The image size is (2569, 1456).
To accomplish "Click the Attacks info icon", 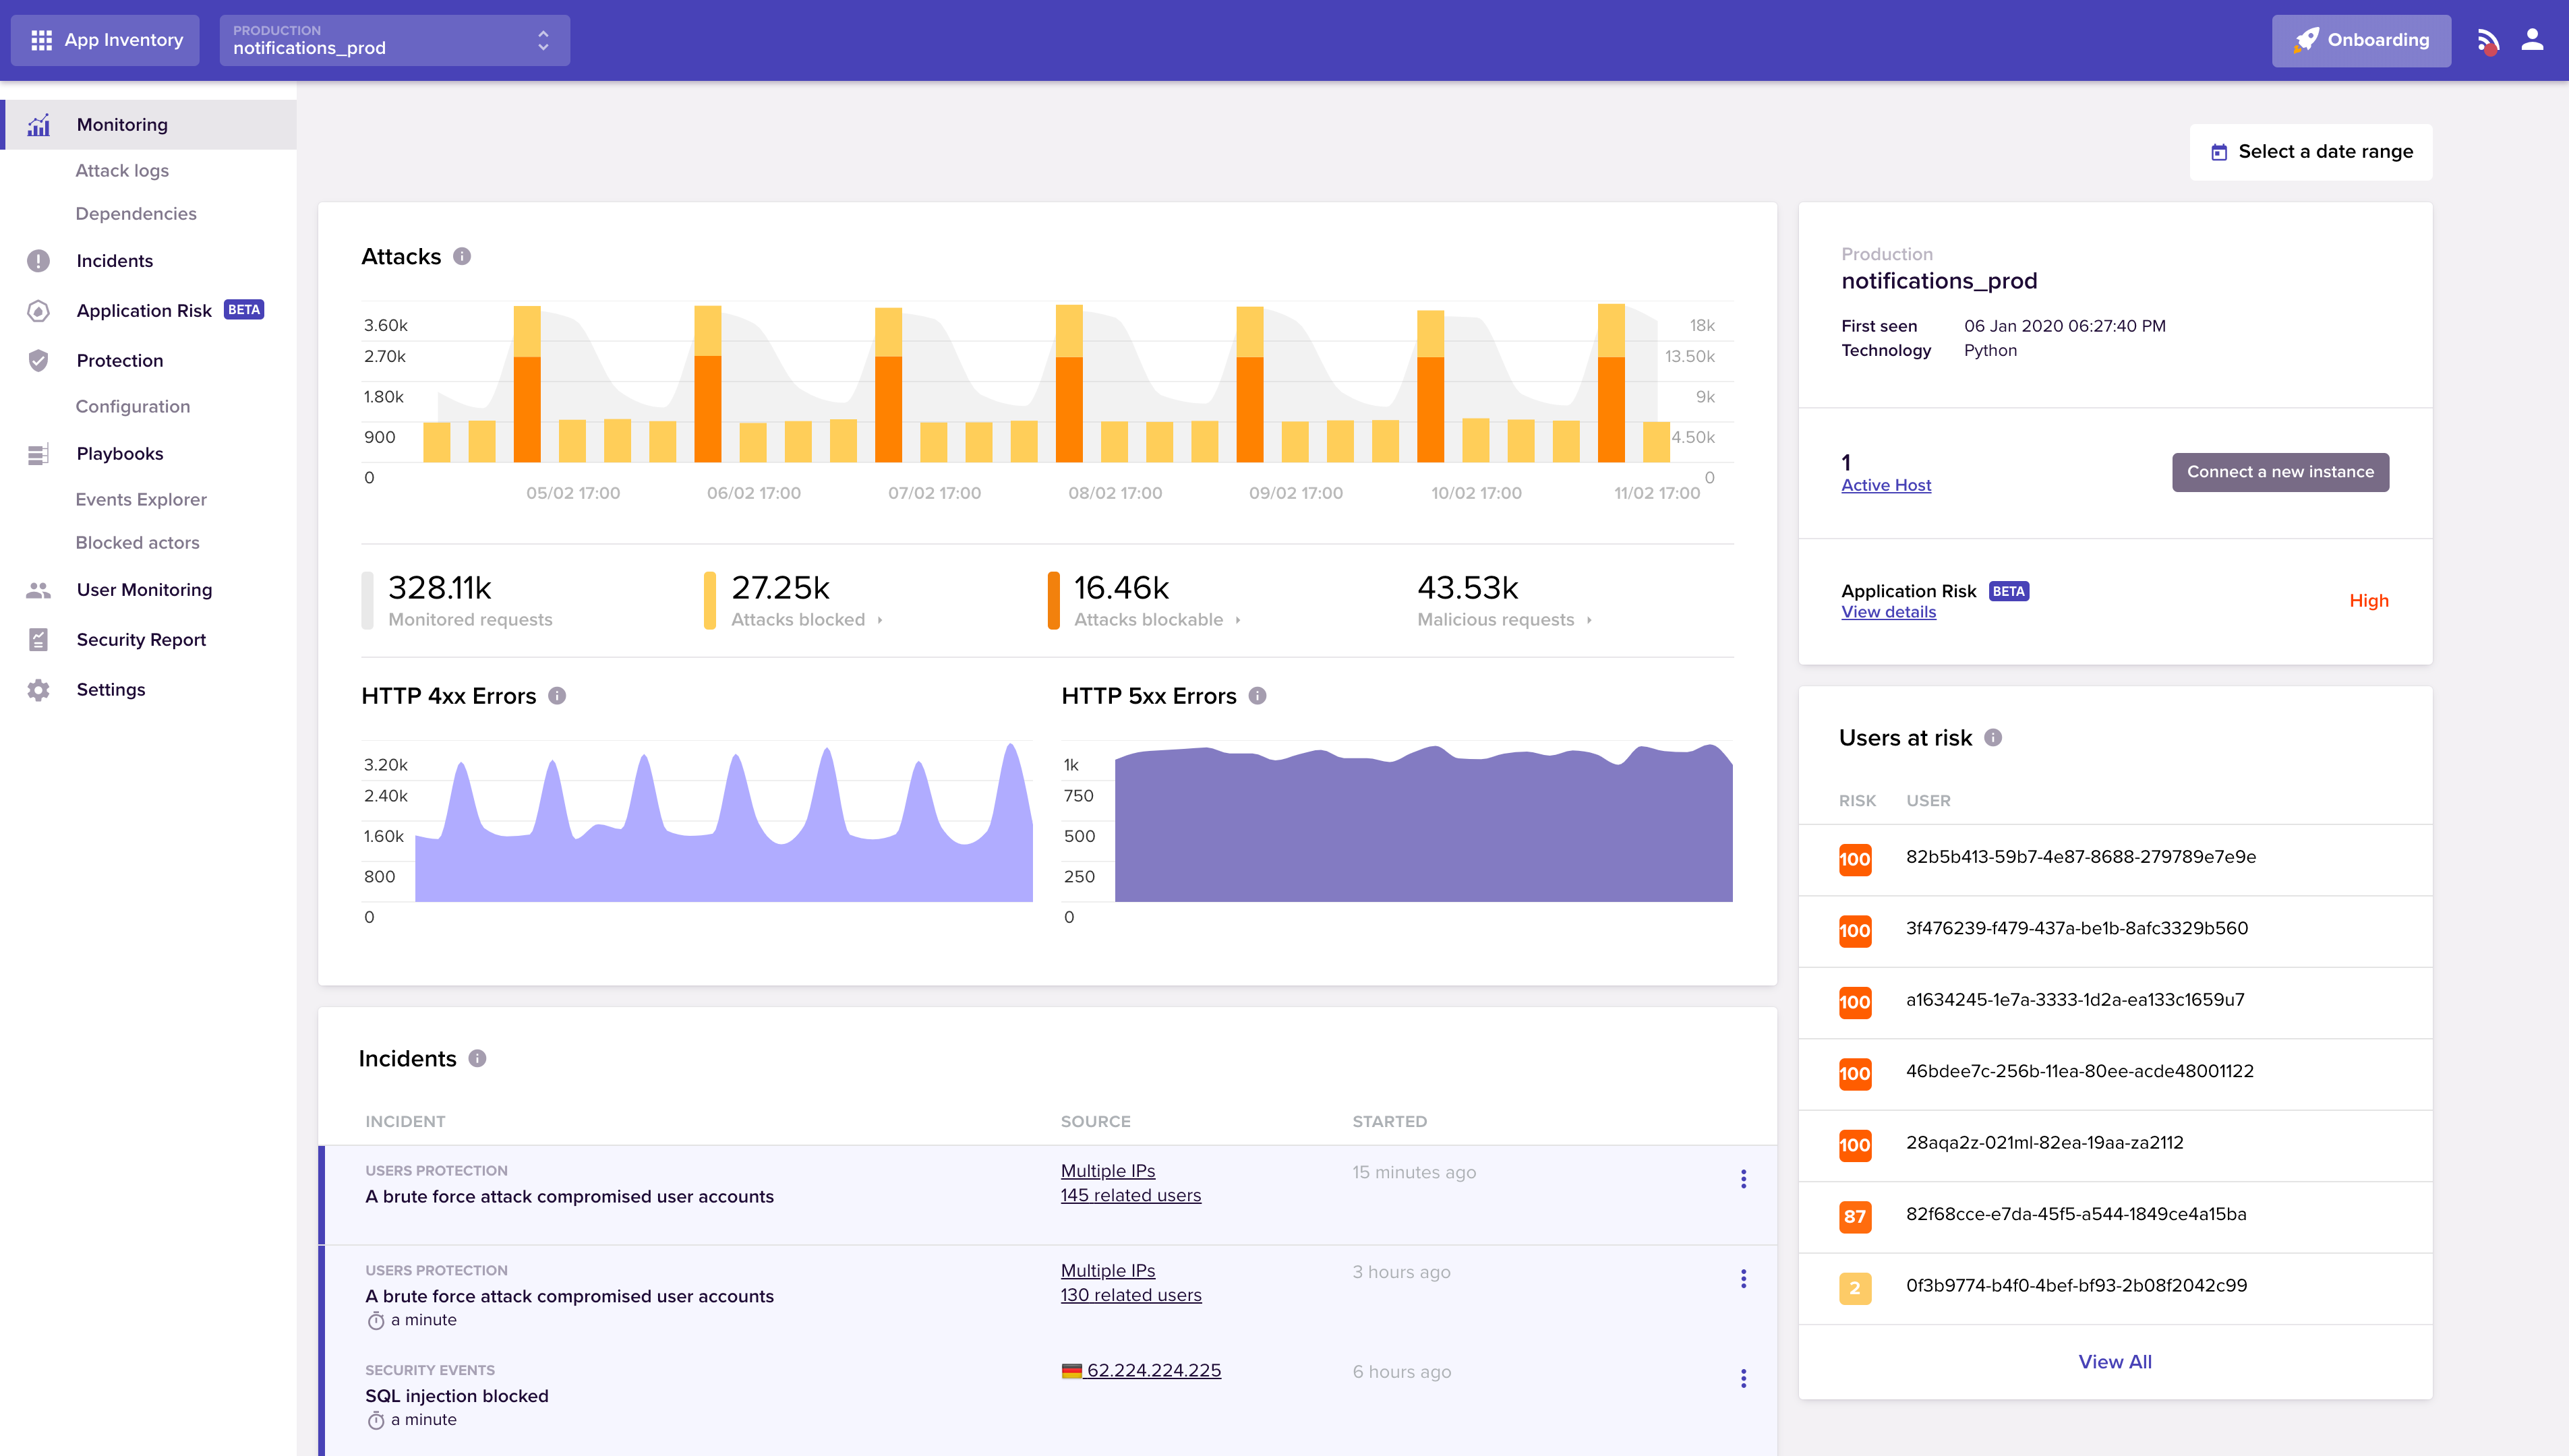I will 462,256.
